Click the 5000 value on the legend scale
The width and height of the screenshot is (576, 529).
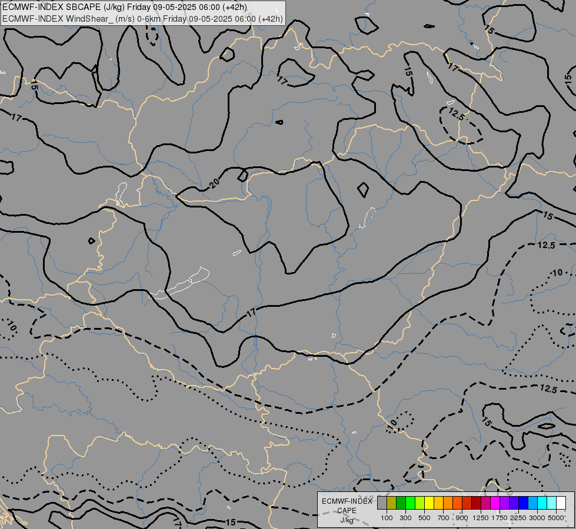click(556, 518)
